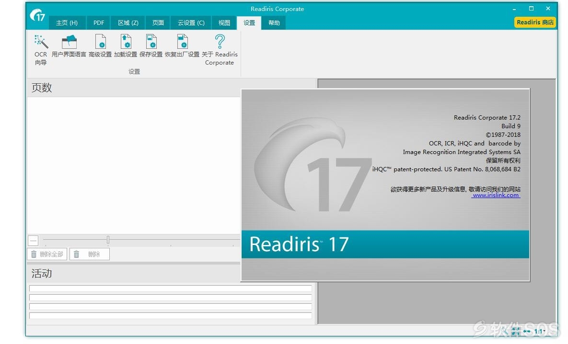This screenshot has width=568, height=344.
Task: Click the 删除 button
Action: pyautogui.click(x=90, y=255)
